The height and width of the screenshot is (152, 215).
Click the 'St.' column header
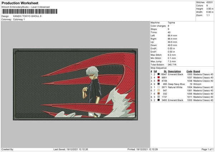[165, 71]
